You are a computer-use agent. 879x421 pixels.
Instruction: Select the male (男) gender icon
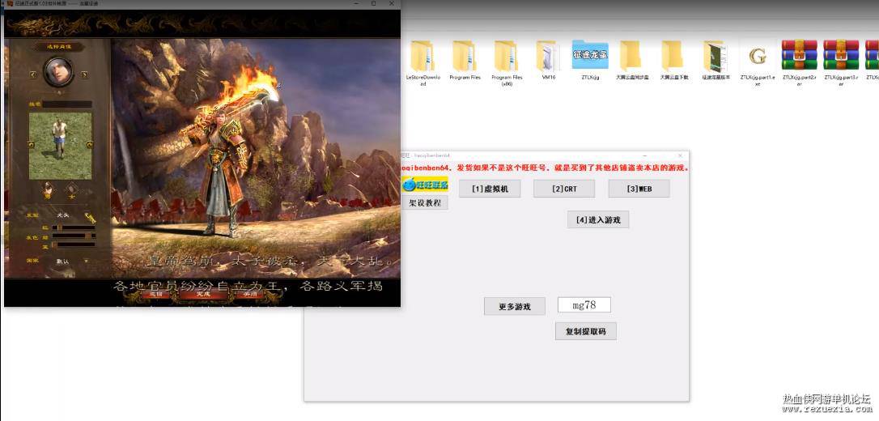point(48,190)
